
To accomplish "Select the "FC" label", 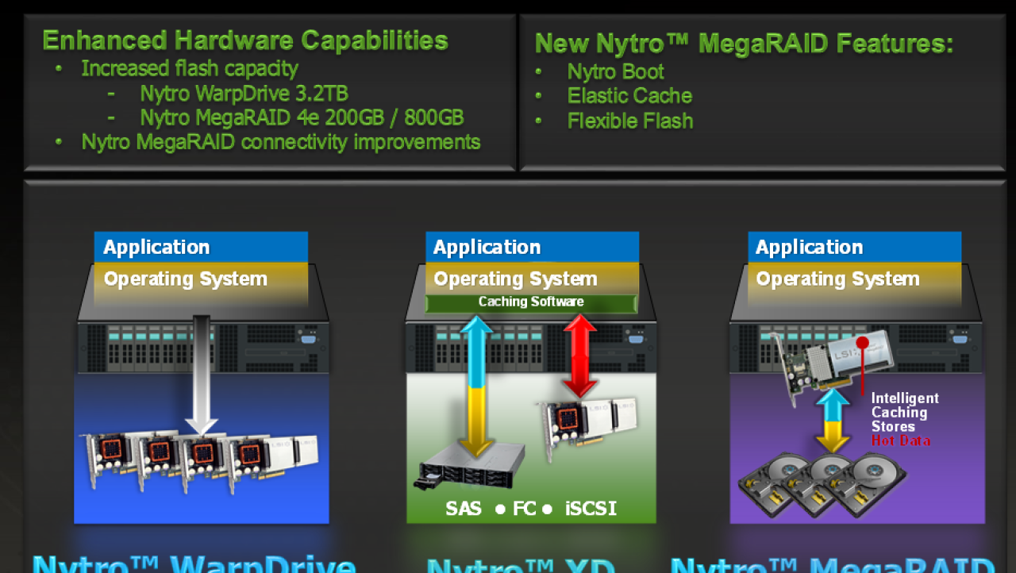I will pos(524,508).
